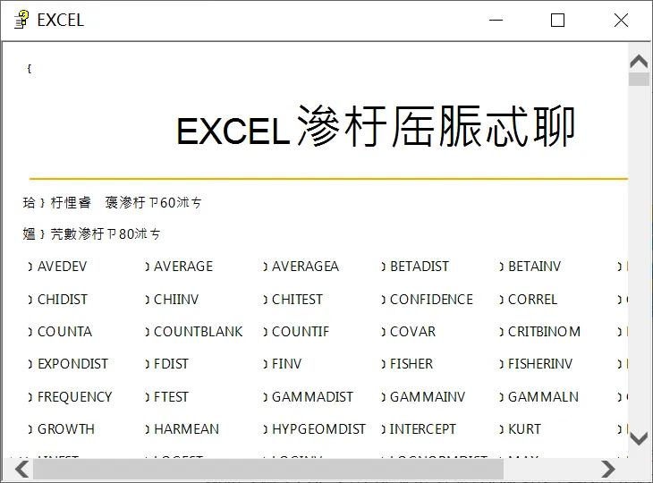653x483 pixels.
Task: Go to the CRITBINOM help topic
Action: click(x=544, y=332)
